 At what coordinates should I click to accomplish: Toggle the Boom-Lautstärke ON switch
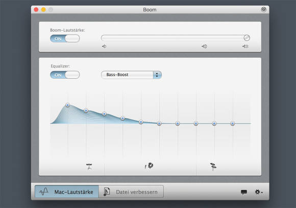coord(65,38)
